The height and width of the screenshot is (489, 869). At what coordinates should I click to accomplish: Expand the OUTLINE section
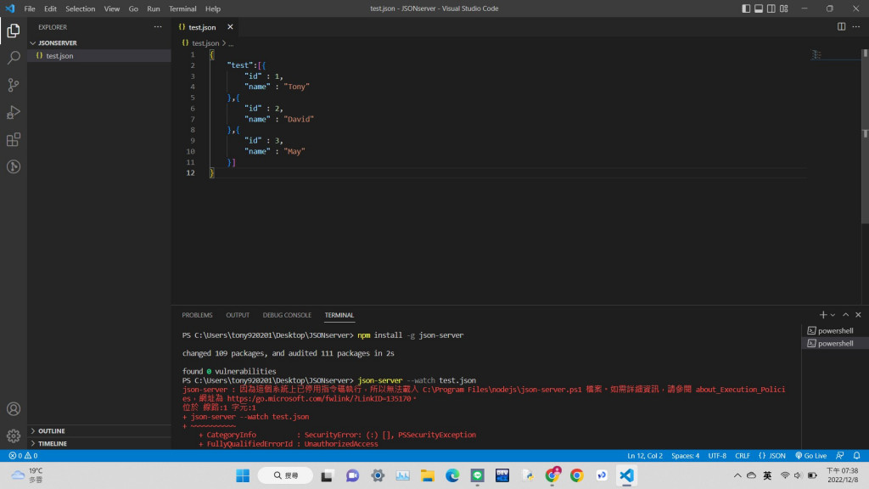coord(53,430)
